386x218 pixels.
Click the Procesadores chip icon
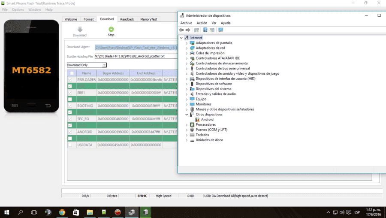point(192,124)
